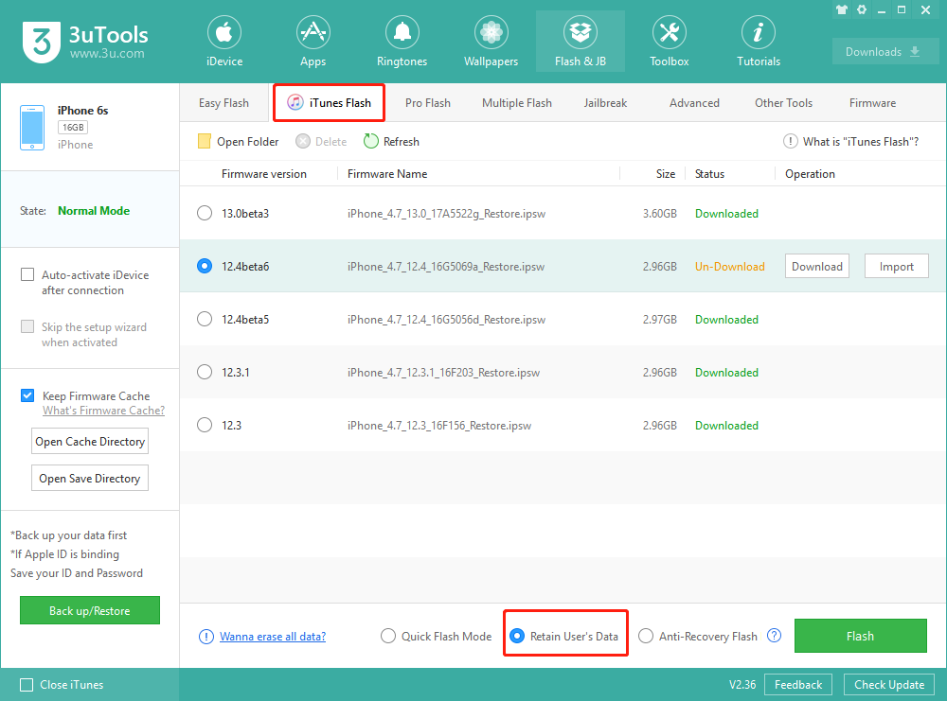The height and width of the screenshot is (701, 947).
Task: Click the Open Folder icon
Action: pos(205,141)
